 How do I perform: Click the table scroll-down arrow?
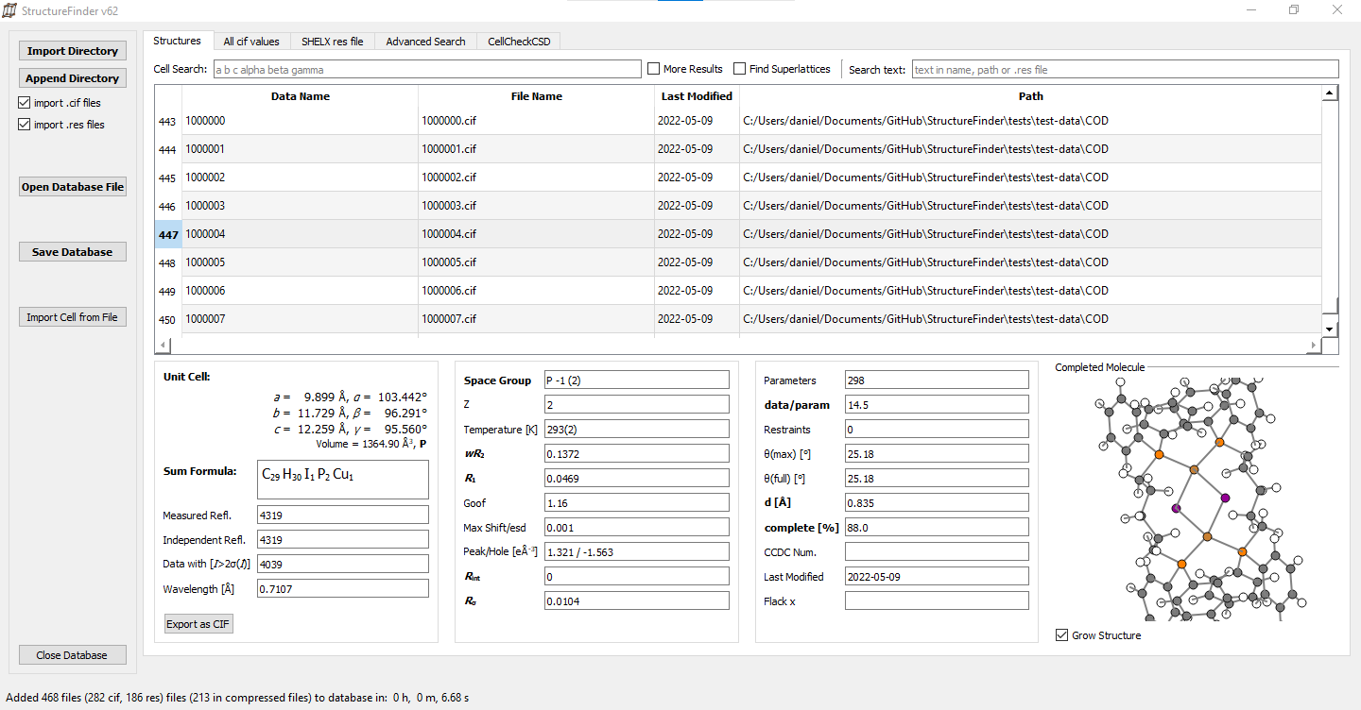1330,329
